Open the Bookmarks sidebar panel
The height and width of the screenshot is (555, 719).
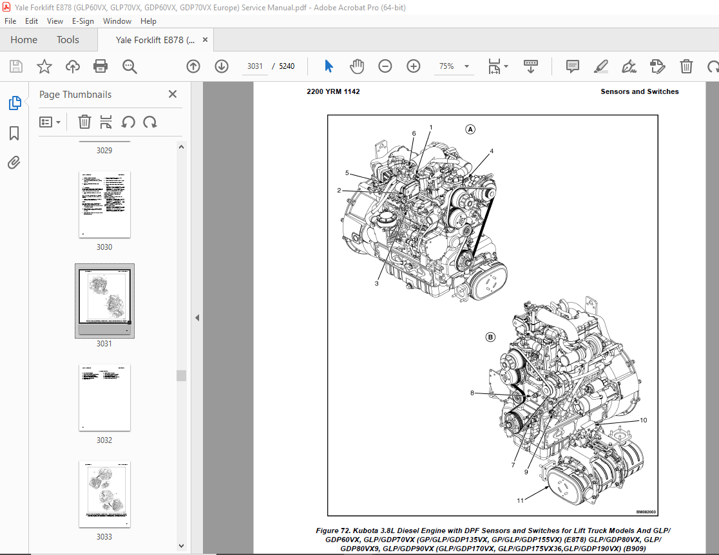click(14, 133)
